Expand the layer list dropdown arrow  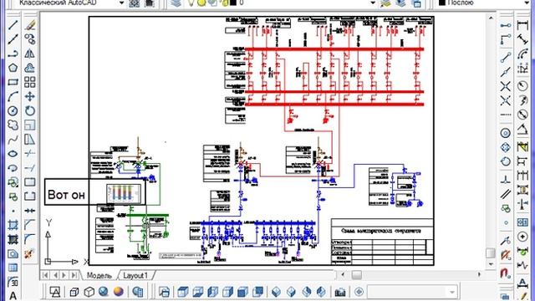pyautogui.click(x=373, y=3)
